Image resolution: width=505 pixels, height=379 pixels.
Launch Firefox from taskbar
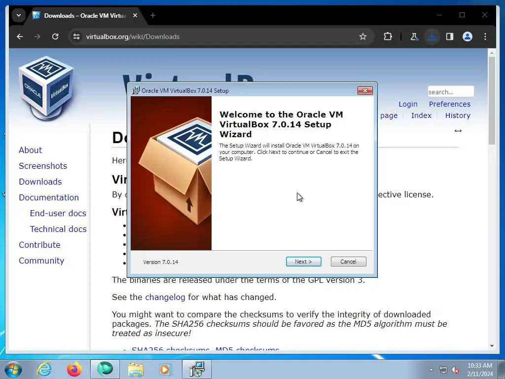[74, 369]
